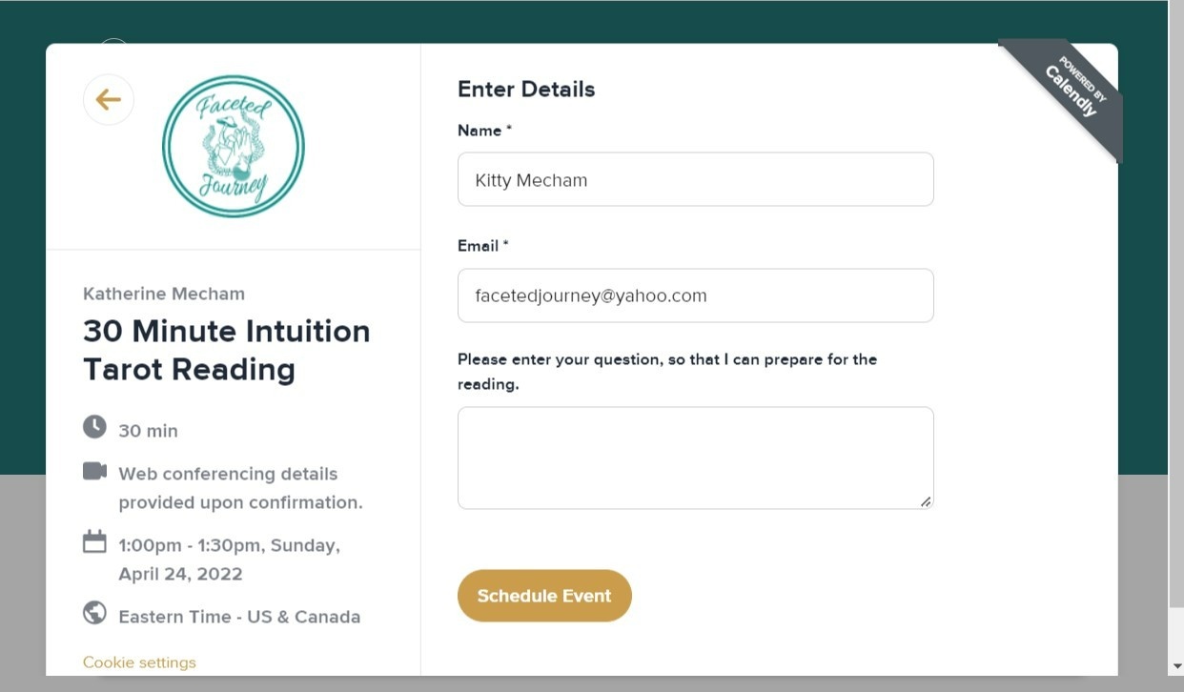Focus the Name input field

[695, 179]
